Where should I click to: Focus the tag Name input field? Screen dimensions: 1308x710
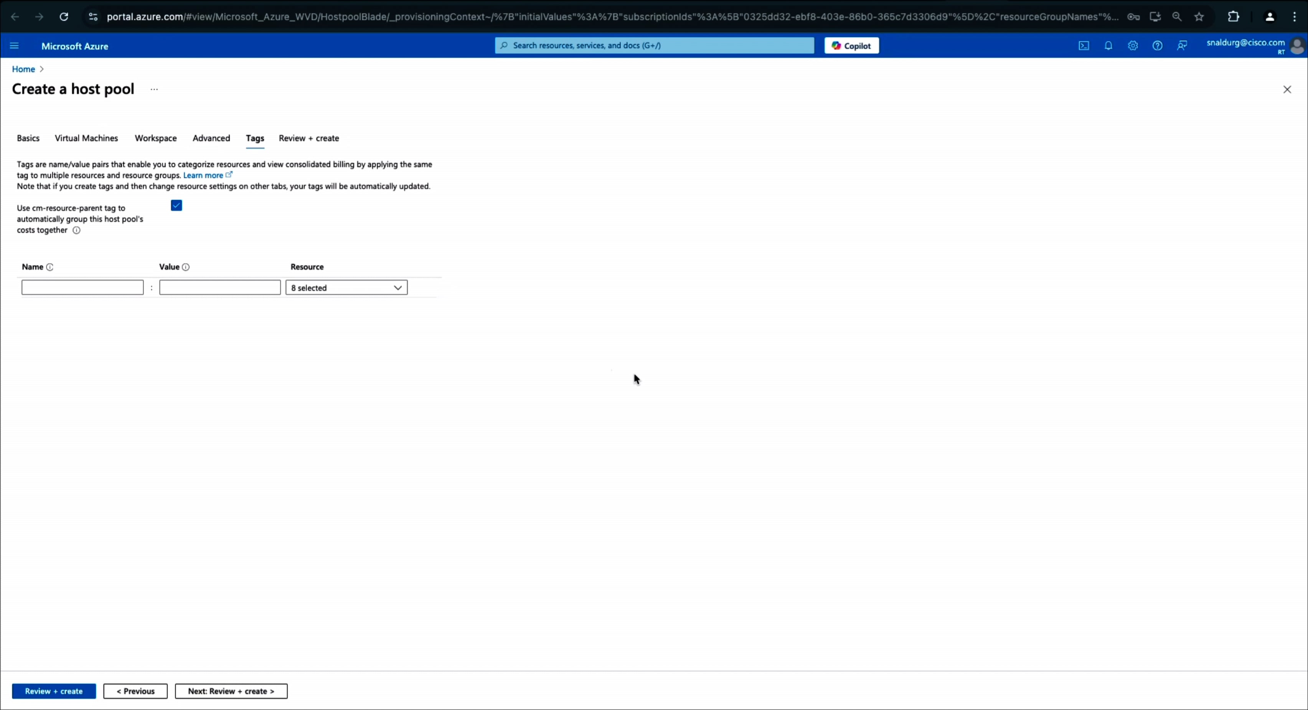tap(83, 288)
